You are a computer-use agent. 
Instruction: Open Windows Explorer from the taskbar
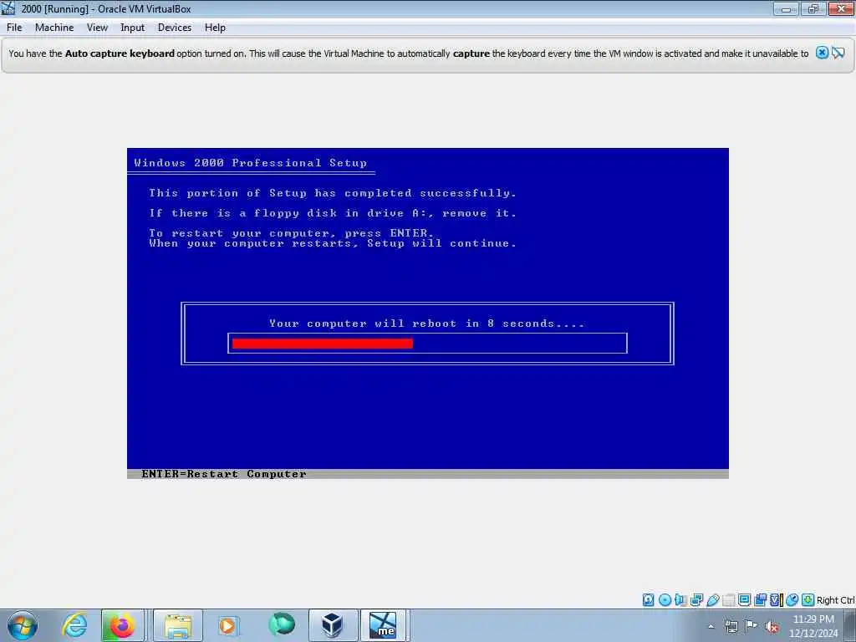178,625
